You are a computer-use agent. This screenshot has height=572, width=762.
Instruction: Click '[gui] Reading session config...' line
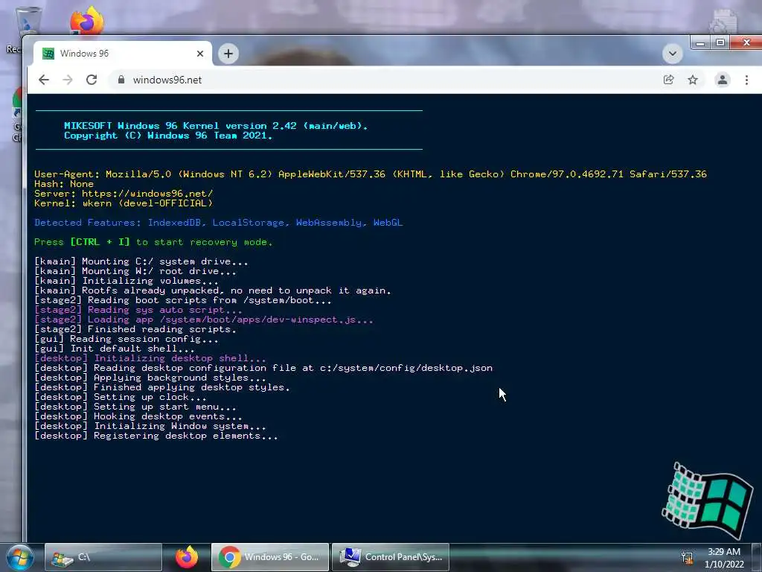127,339
